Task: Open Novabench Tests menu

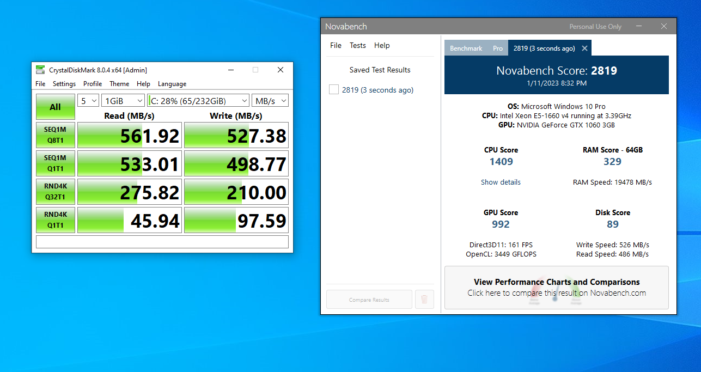Action: (x=358, y=45)
